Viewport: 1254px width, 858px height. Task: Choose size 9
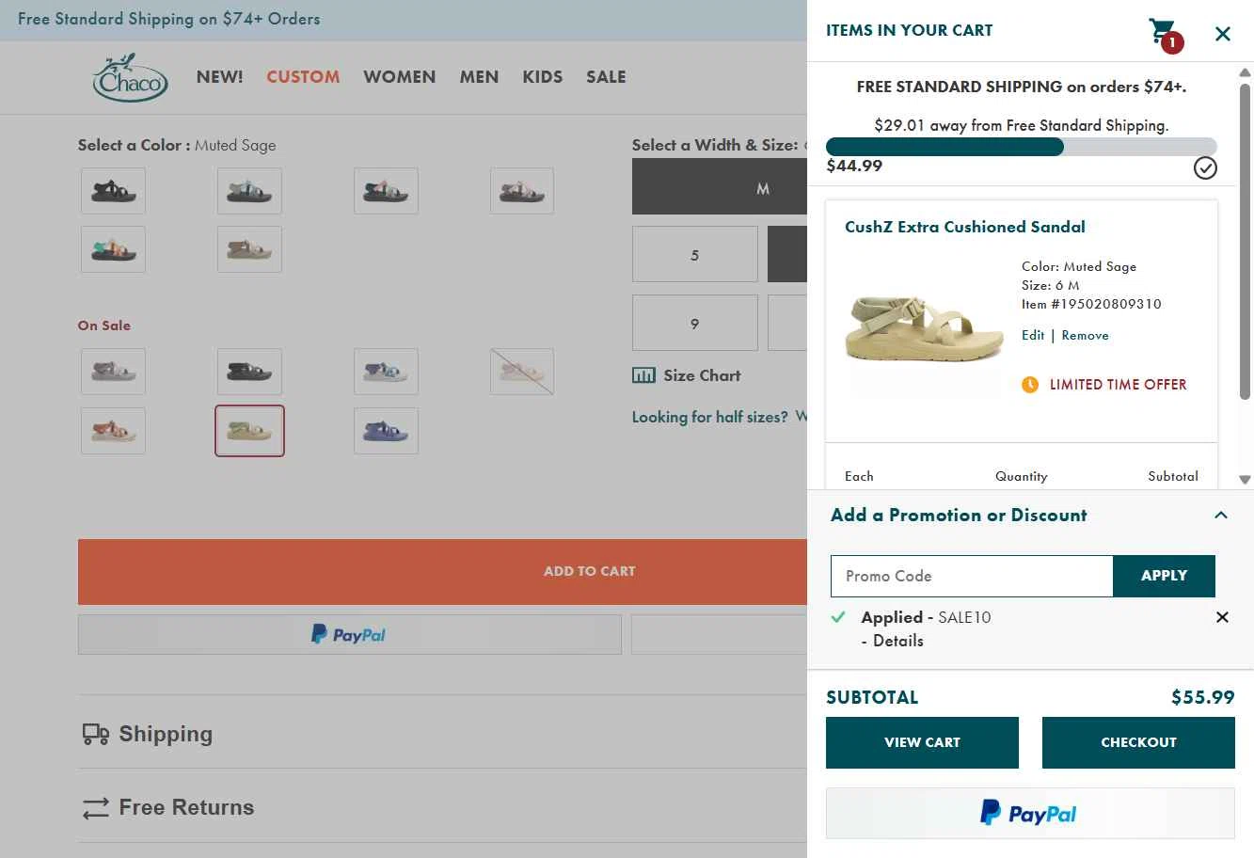(695, 323)
